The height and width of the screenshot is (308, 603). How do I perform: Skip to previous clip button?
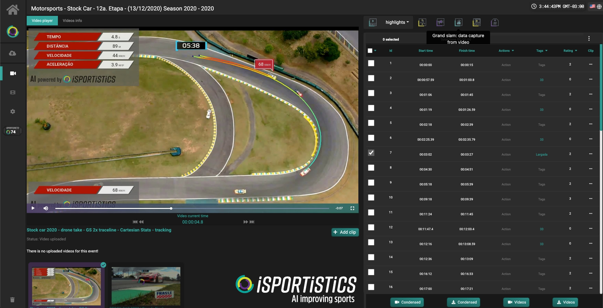[x=135, y=222]
